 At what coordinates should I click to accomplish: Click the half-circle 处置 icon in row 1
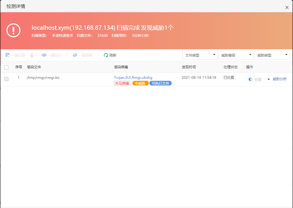[x=250, y=79]
